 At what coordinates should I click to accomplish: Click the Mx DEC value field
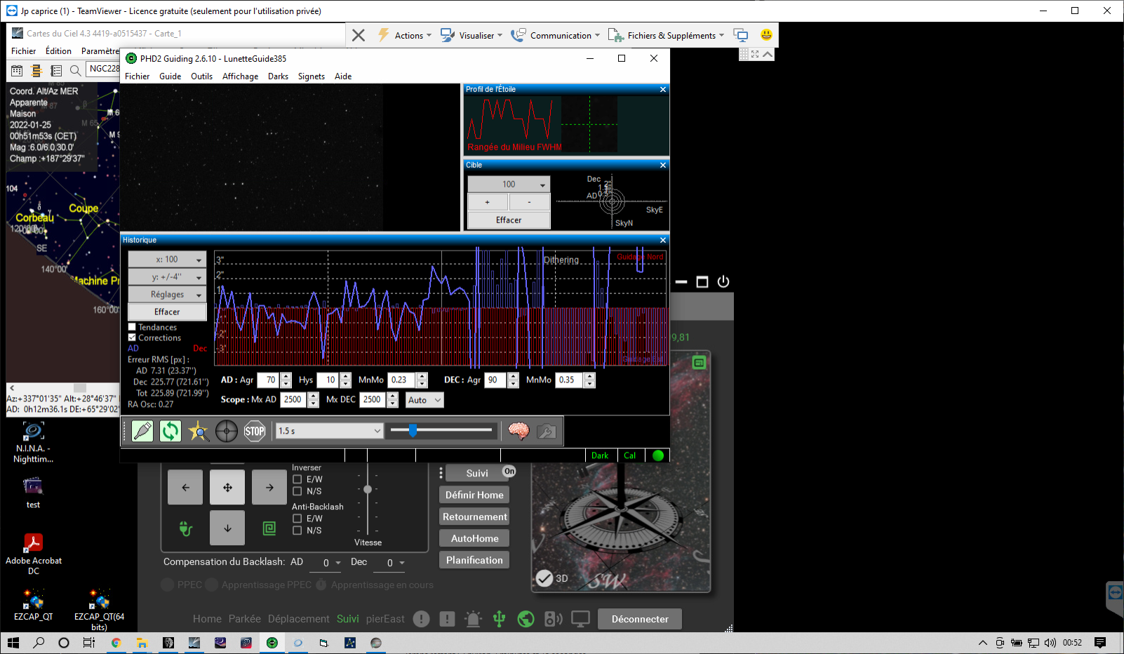(x=372, y=400)
